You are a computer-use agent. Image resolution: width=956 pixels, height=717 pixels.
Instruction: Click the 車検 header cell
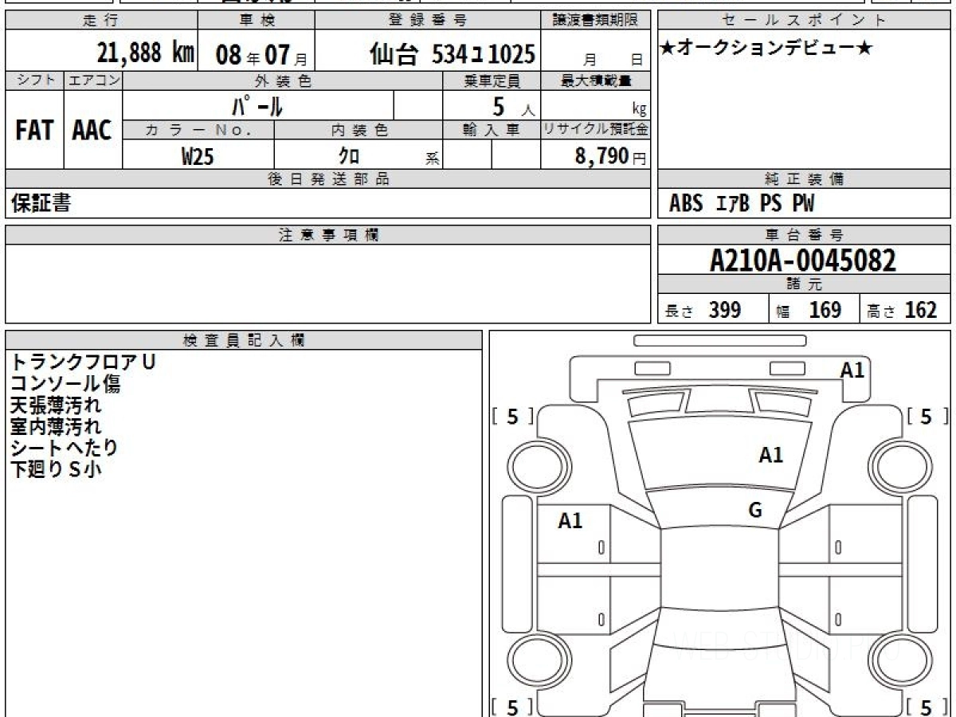256,21
